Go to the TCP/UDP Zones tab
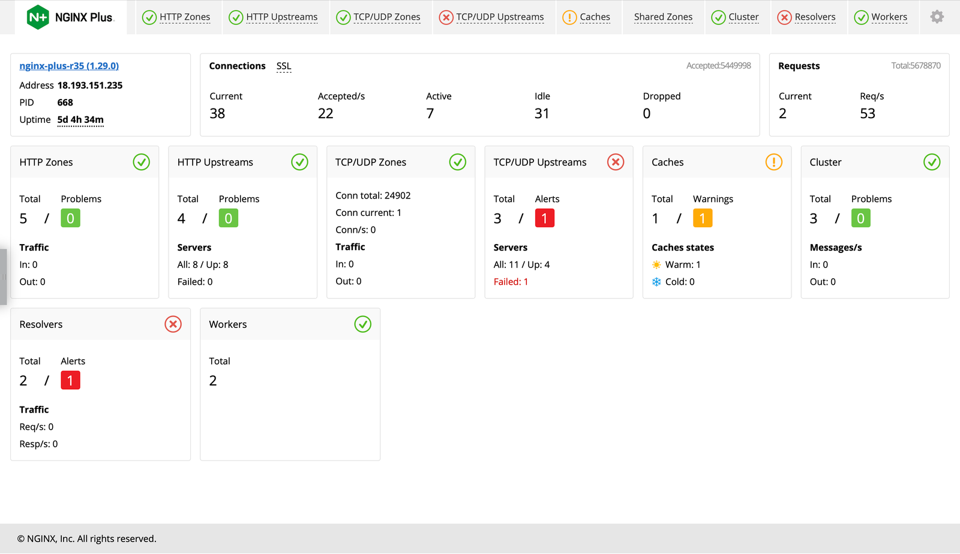Image resolution: width=960 pixels, height=554 pixels. (x=387, y=17)
